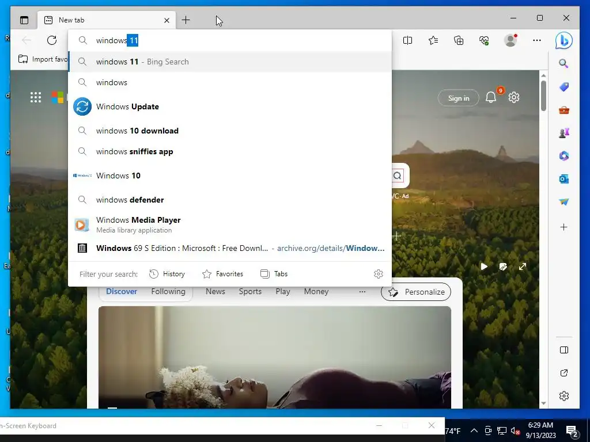The height and width of the screenshot is (442, 590).
Task: Show more feed categories ellipsis
Action: tap(362, 292)
